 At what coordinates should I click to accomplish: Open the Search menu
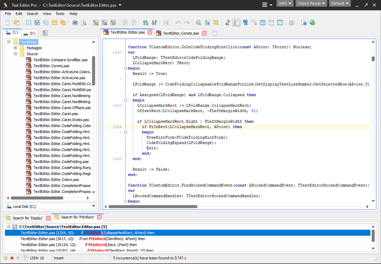pos(32,13)
